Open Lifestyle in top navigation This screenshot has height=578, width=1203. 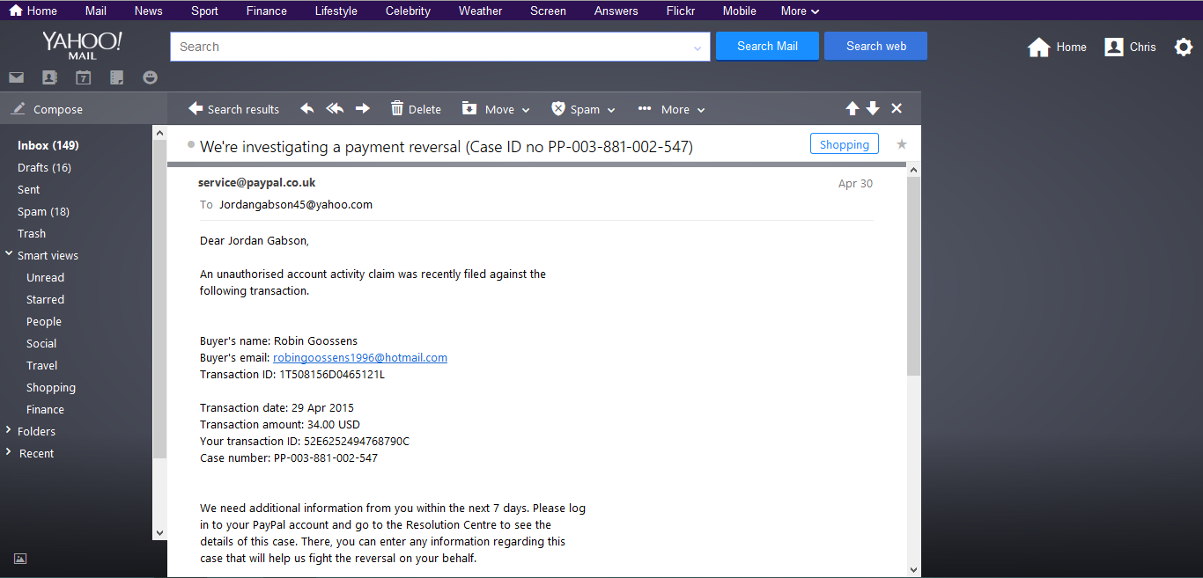(336, 11)
